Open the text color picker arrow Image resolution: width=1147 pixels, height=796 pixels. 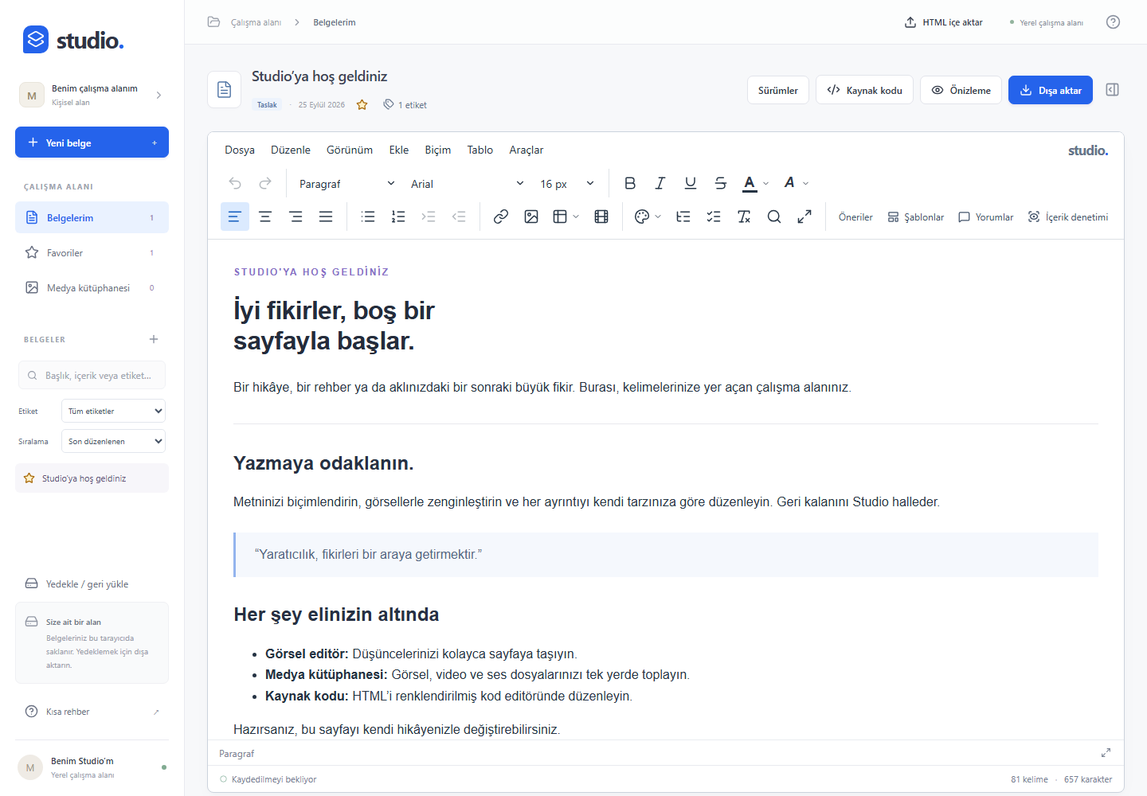coord(766,183)
